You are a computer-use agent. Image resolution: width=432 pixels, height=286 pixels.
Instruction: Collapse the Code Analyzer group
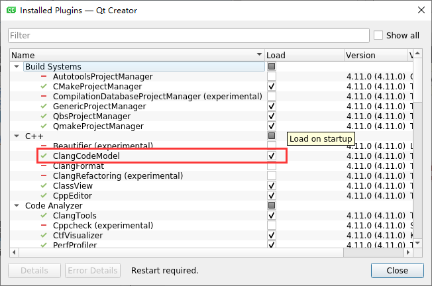tap(17, 206)
